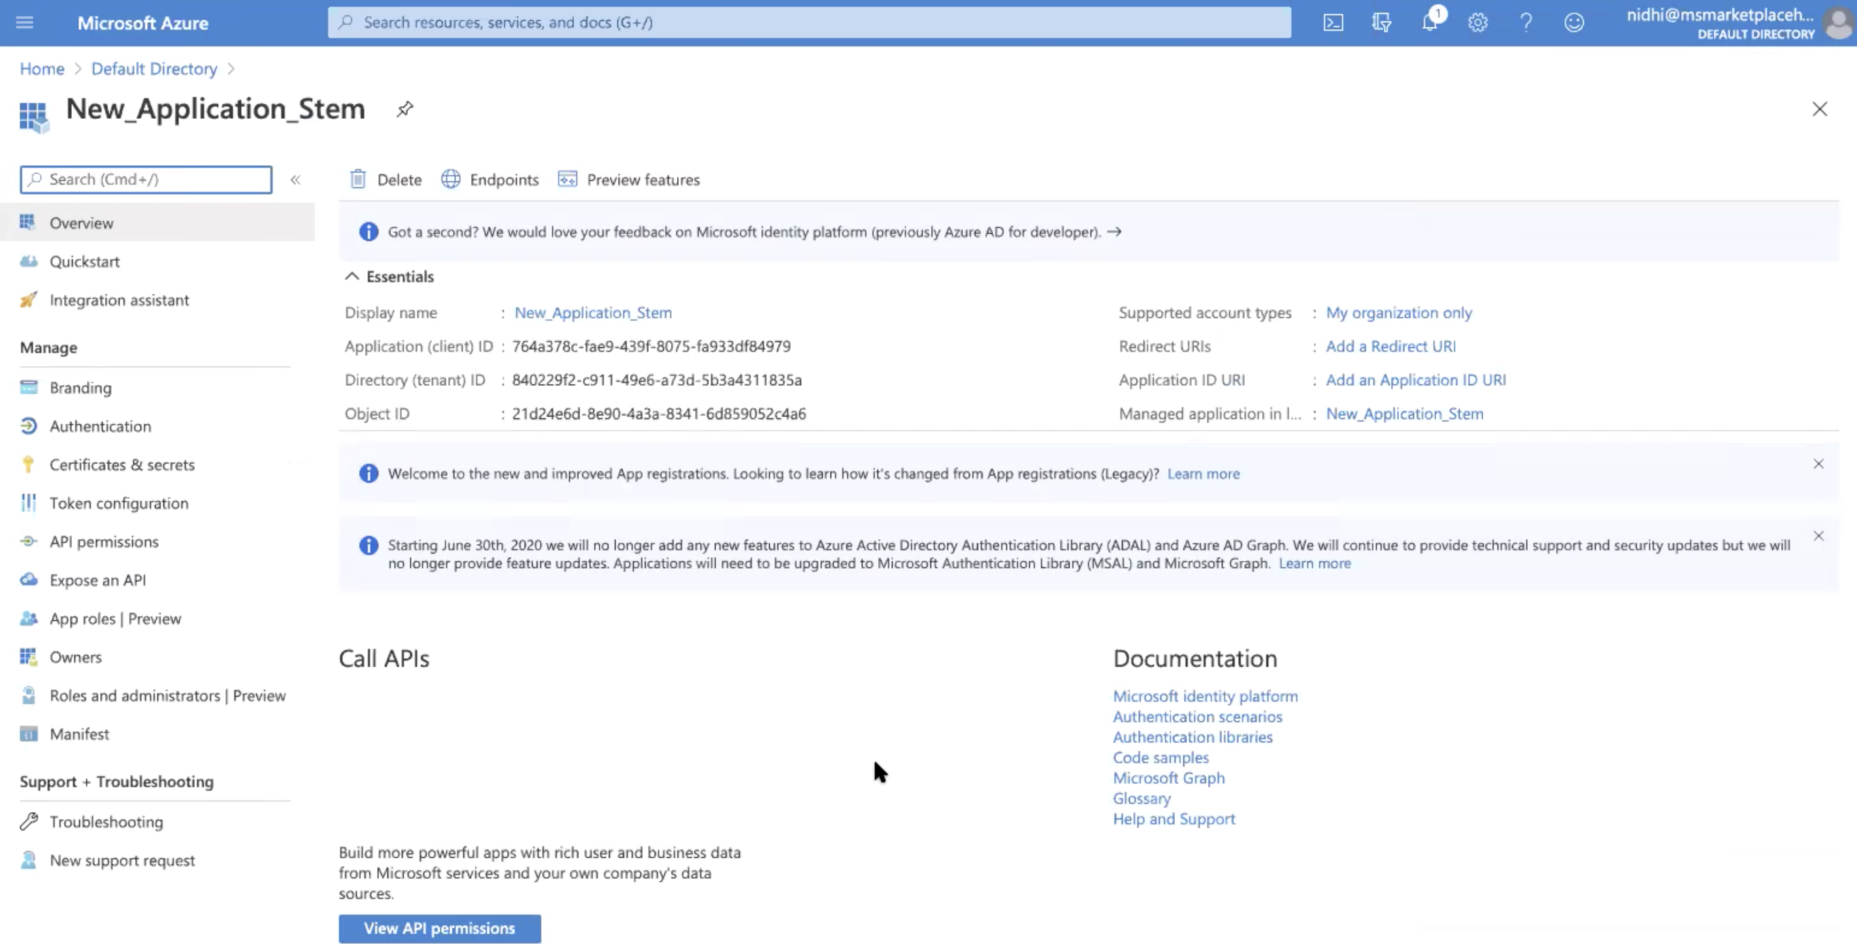Click the Integration assistant rocket icon
The height and width of the screenshot is (944, 1857).
pyautogui.click(x=28, y=300)
